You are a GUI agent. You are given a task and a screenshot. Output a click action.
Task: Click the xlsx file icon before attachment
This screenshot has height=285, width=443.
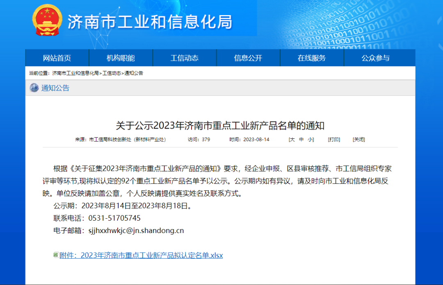(56, 255)
